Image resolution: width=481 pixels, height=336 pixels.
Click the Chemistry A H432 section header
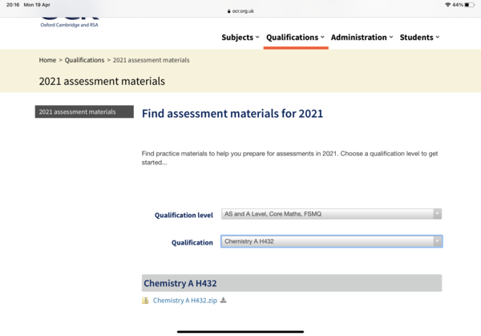point(292,283)
